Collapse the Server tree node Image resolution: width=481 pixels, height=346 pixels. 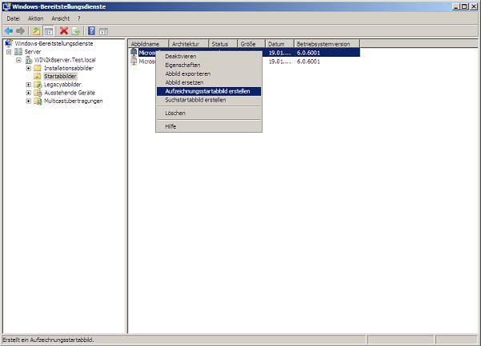tap(9, 52)
